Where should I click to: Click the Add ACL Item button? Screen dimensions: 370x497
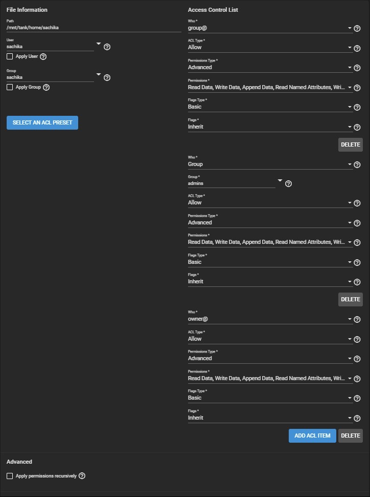coord(312,436)
